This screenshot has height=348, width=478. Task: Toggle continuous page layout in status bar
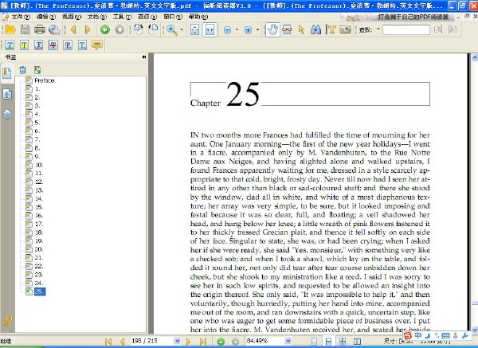click(x=328, y=342)
